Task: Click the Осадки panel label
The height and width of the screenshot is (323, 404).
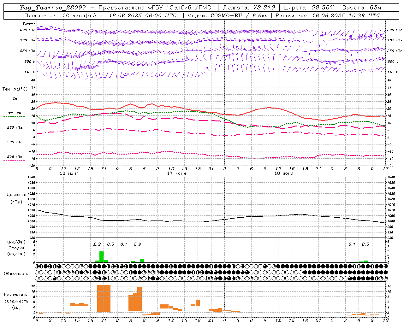Action: pyautogui.click(x=16, y=248)
